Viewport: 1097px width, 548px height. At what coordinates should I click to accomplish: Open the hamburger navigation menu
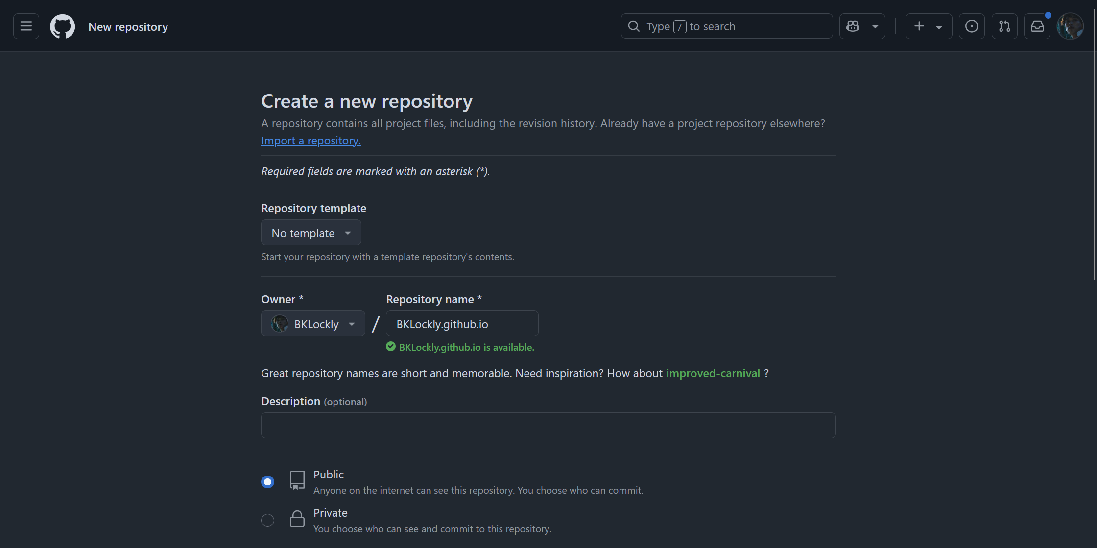26,26
